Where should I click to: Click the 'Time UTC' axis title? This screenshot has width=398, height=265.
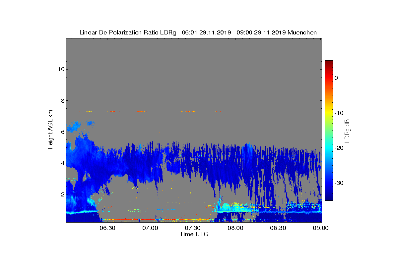(194, 234)
